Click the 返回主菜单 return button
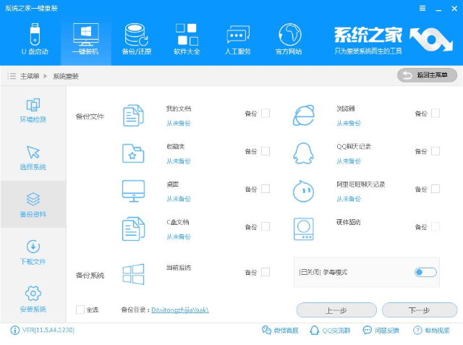Image resolution: width=463 pixels, height=345 pixels. tap(427, 75)
